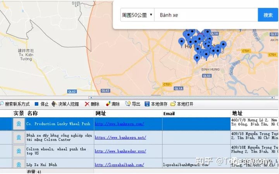The width and height of the screenshot is (279, 174).
Task: Open the banhxepu.net link
Action: point(121,138)
